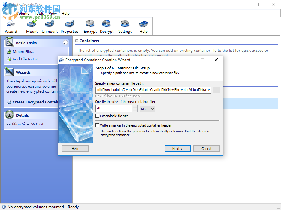Open Settings from the toolbar
The height and width of the screenshot is (210, 281).
tap(125, 26)
